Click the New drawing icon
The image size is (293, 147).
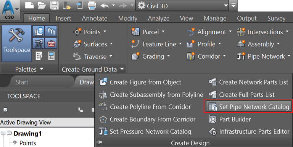pos(29,5)
